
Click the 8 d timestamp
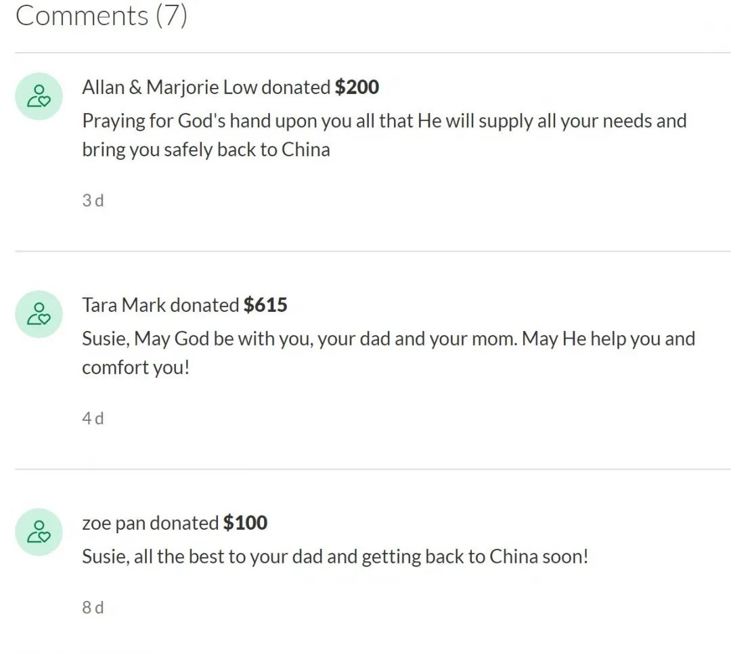point(93,607)
